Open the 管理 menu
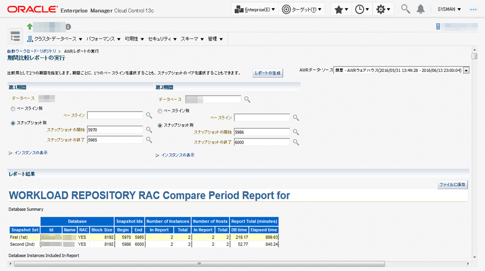The width and height of the screenshot is (485, 271). (215, 39)
